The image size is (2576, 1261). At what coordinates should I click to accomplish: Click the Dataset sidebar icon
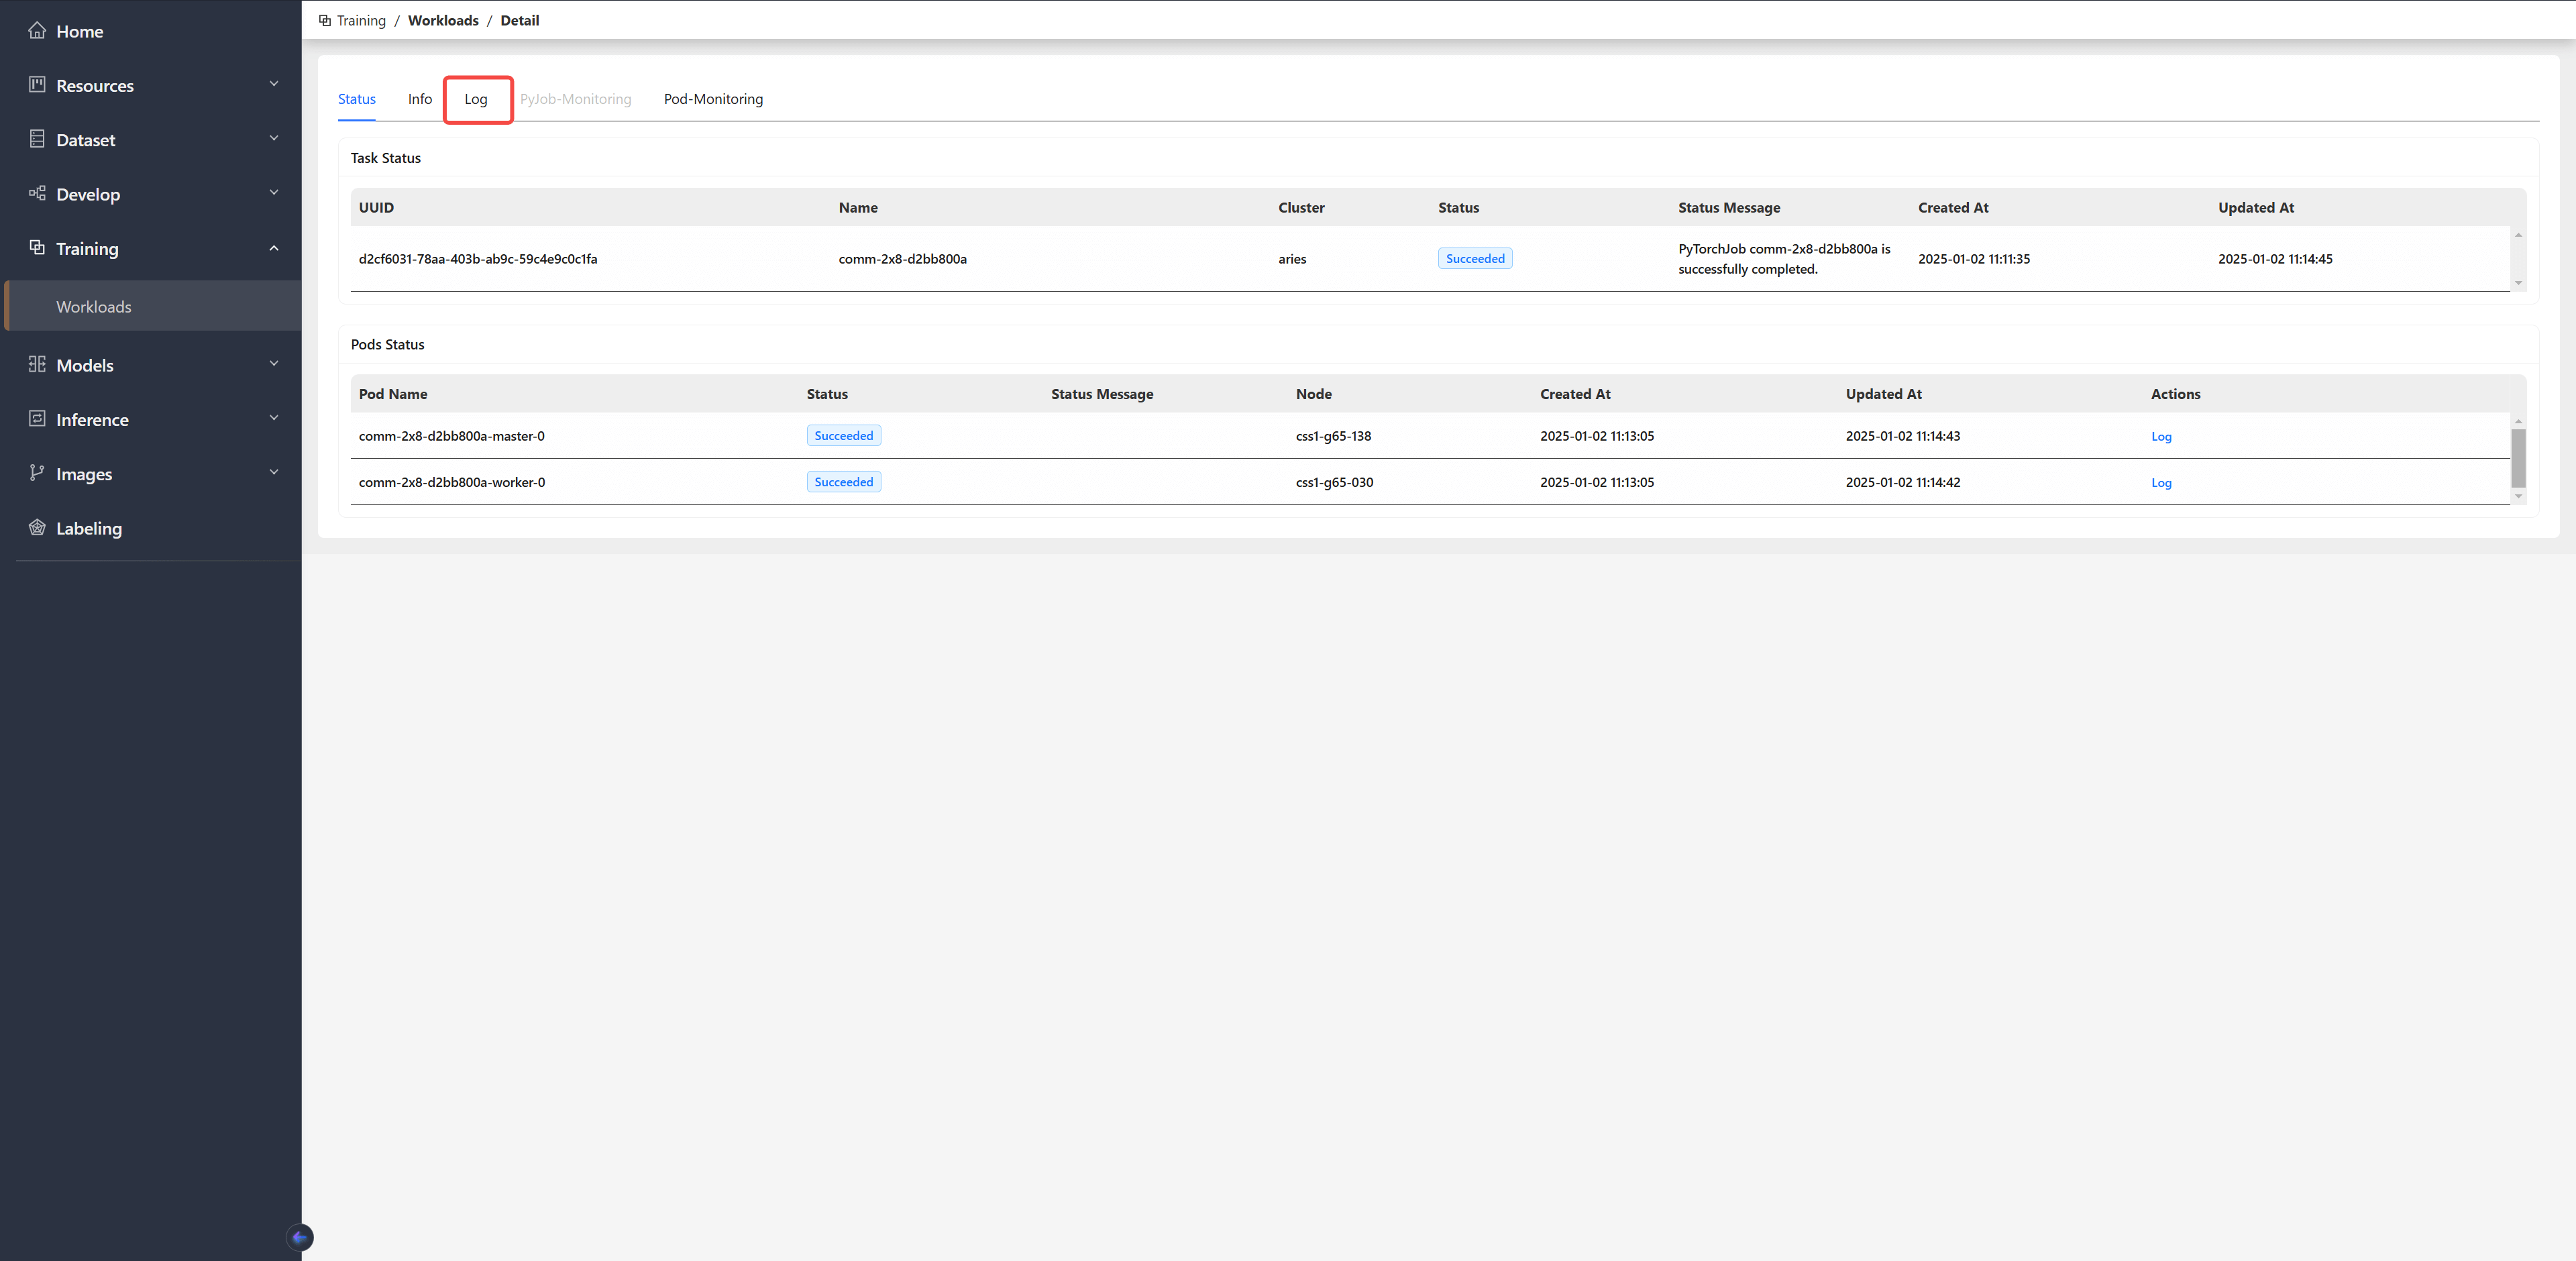tap(37, 139)
